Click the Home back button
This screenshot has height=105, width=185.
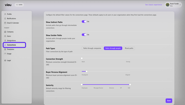(x=19, y=5)
